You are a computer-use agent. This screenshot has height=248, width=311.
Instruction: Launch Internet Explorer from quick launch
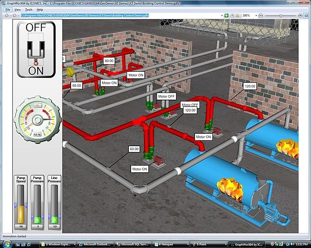click(29, 244)
